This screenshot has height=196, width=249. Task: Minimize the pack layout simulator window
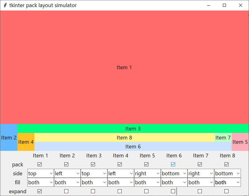point(209,5)
